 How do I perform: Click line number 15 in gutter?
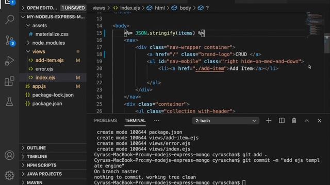pyautogui.click(x=99, y=33)
